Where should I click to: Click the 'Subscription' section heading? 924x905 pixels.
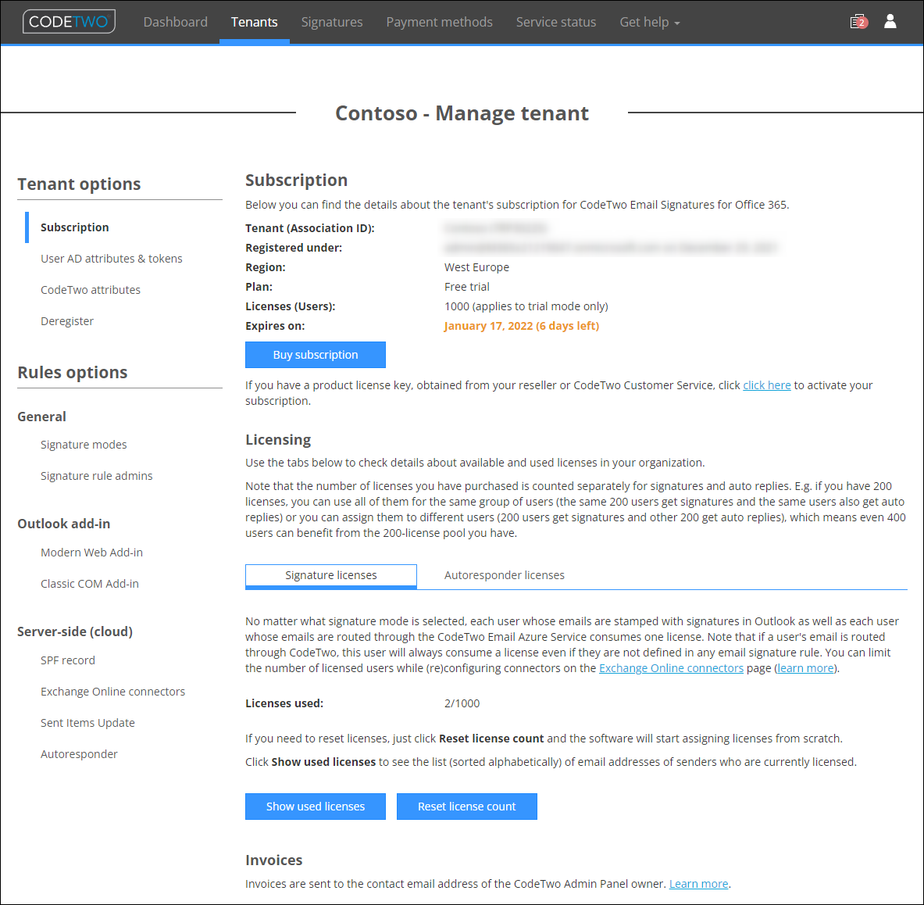(x=296, y=181)
